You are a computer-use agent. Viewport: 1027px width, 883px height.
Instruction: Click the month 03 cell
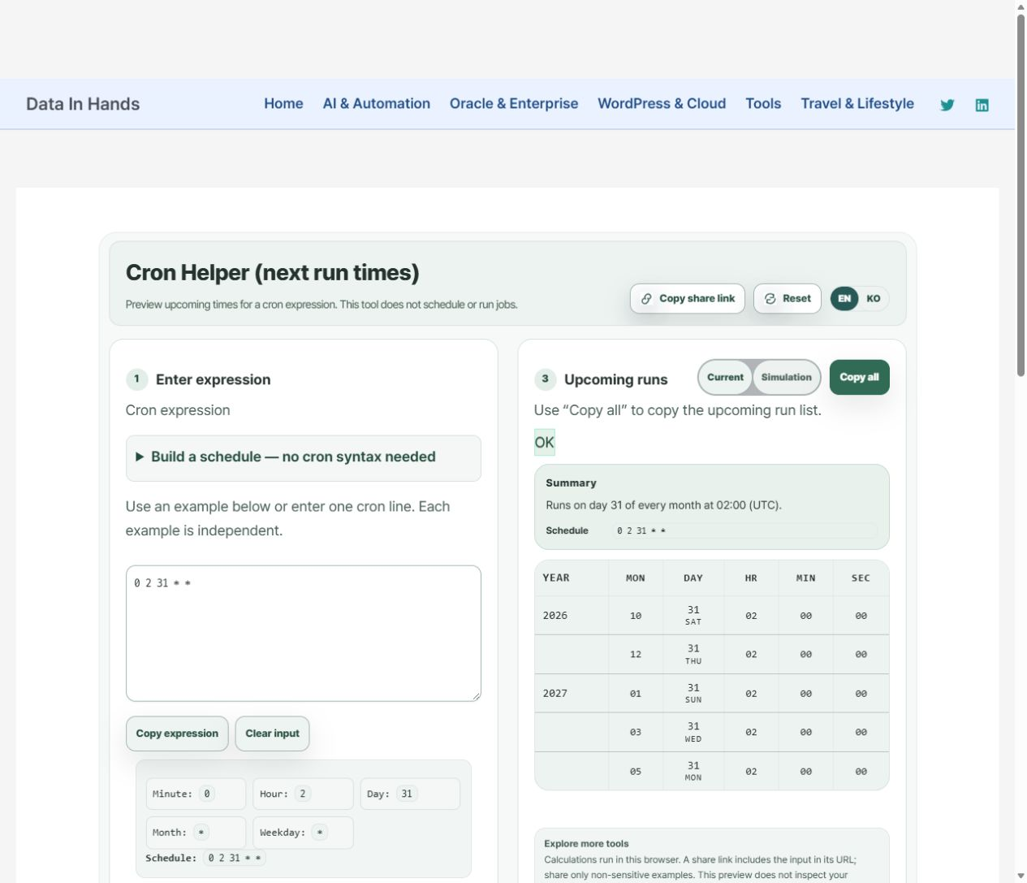click(x=636, y=733)
